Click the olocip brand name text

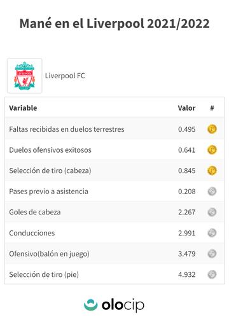[123, 305]
